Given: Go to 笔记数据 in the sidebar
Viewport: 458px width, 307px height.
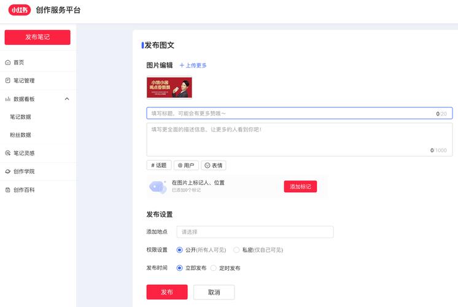Looking at the screenshot, I should [20, 117].
